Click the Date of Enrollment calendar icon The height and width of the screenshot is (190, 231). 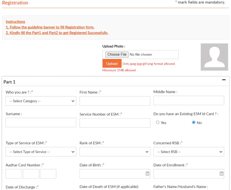221,174
